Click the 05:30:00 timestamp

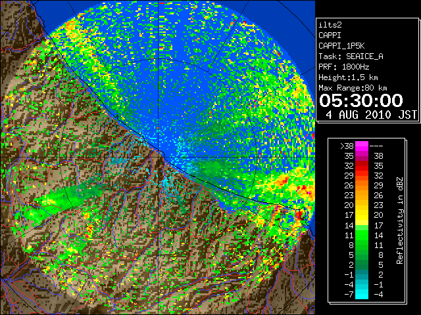361,100
